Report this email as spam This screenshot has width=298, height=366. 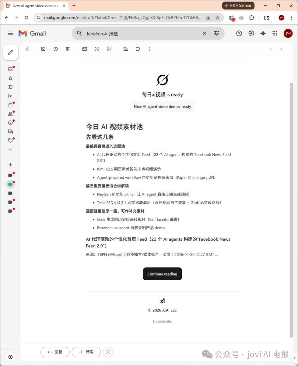coord(55,49)
